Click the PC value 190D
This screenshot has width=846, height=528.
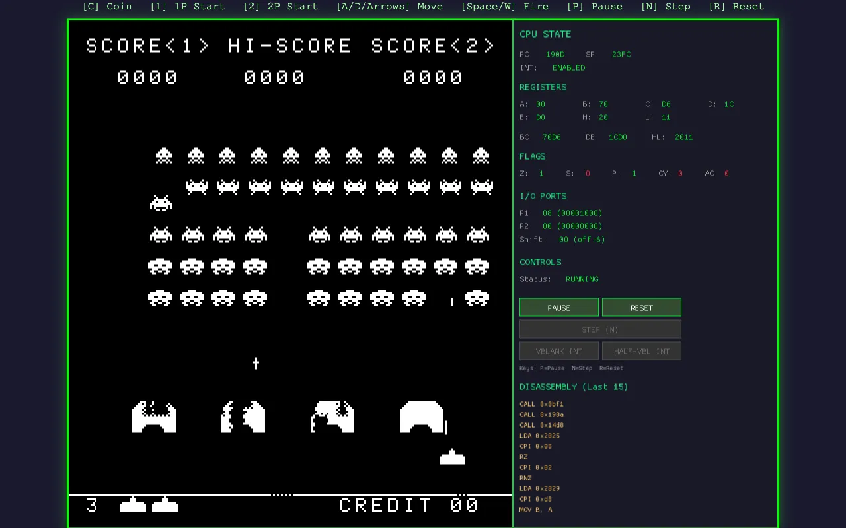(x=555, y=54)
